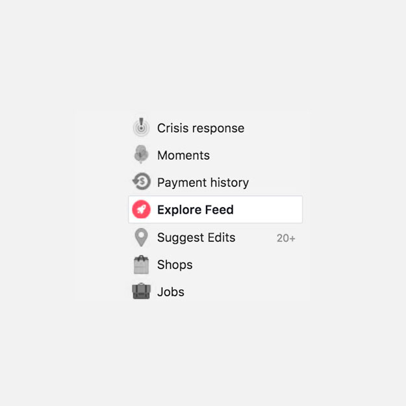Visit the Shops text label
Image resolution: width=406 pixels, height=406 pixels.
(175, 264)
